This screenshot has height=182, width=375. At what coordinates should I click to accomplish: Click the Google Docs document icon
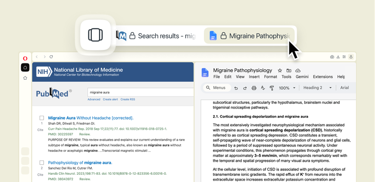(205, 73)
